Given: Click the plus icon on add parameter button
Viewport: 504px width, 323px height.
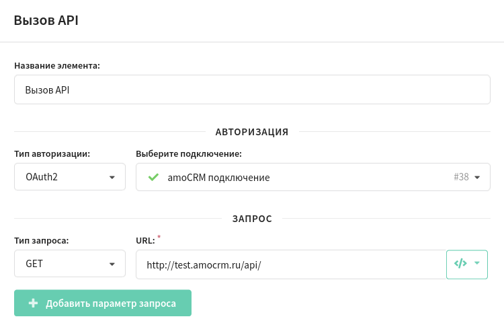Looking at the screenshot, I should coord(33,303).
